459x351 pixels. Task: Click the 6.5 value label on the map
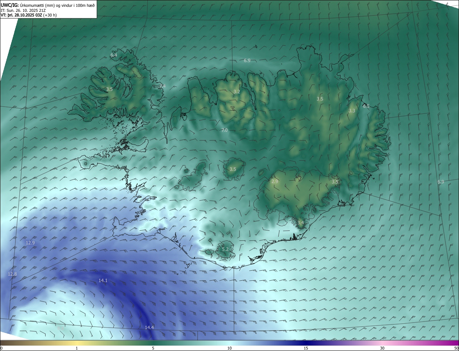tap(366, 106)
